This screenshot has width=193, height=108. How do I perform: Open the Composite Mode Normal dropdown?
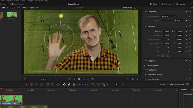(x=169, y=17)
